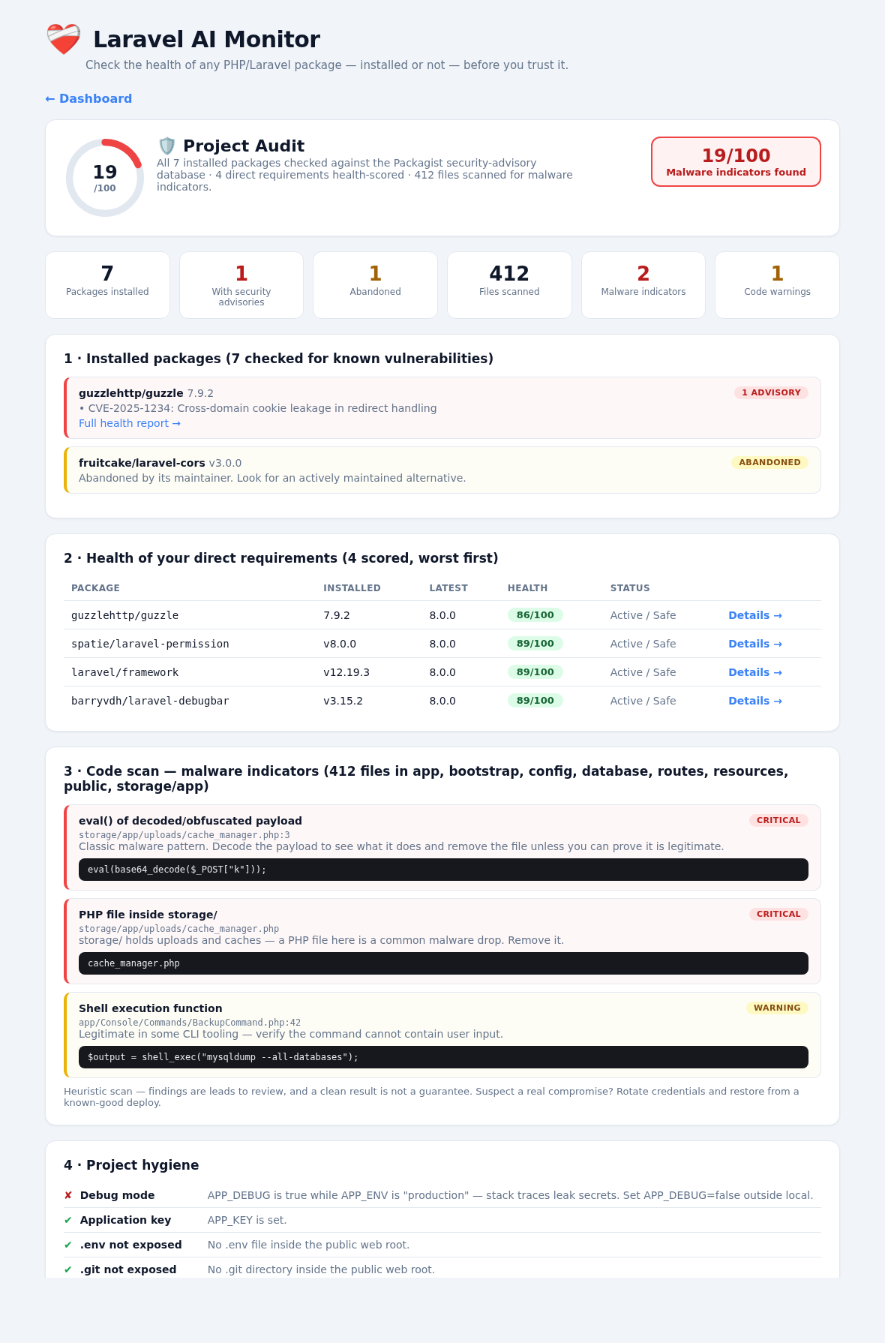The image size is (885, 1343).
Task: Click the eval(base64_decode code snippet block
Action: click(443, 870)
